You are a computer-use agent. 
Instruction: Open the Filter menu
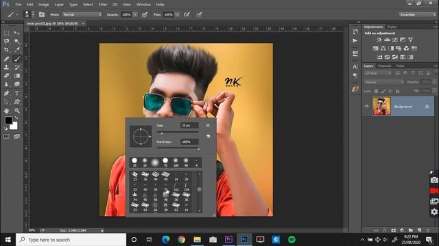coord(103,5)
